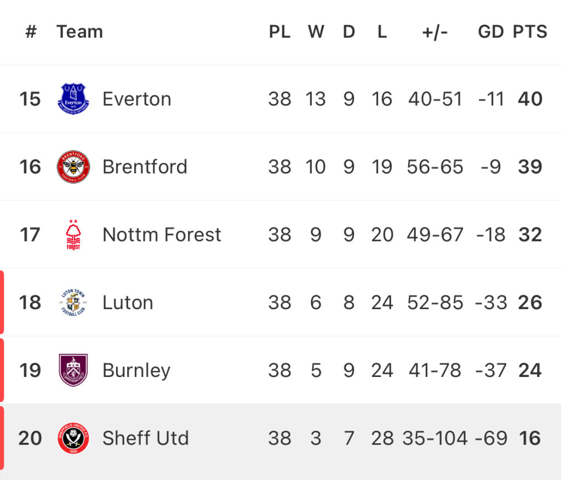Click the Brentford bee badge
Screen dimensions: 561x480
point(73,167)
